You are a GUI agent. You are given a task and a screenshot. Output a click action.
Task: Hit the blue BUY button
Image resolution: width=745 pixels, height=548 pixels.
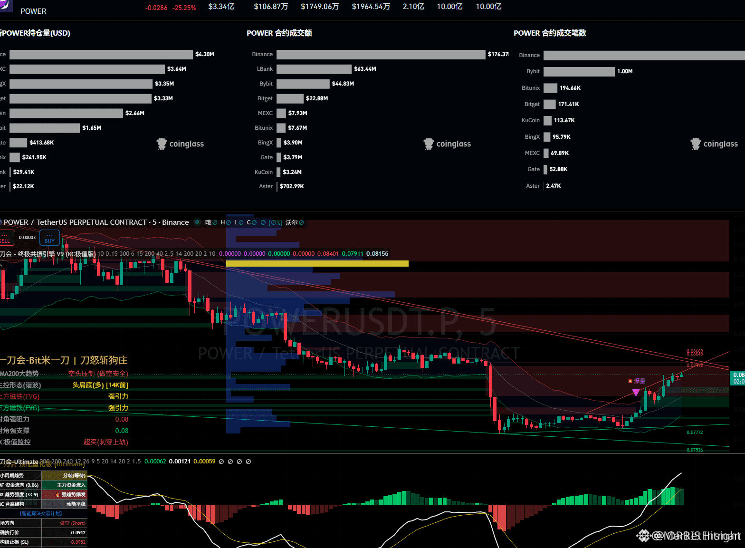coord(49,238)
